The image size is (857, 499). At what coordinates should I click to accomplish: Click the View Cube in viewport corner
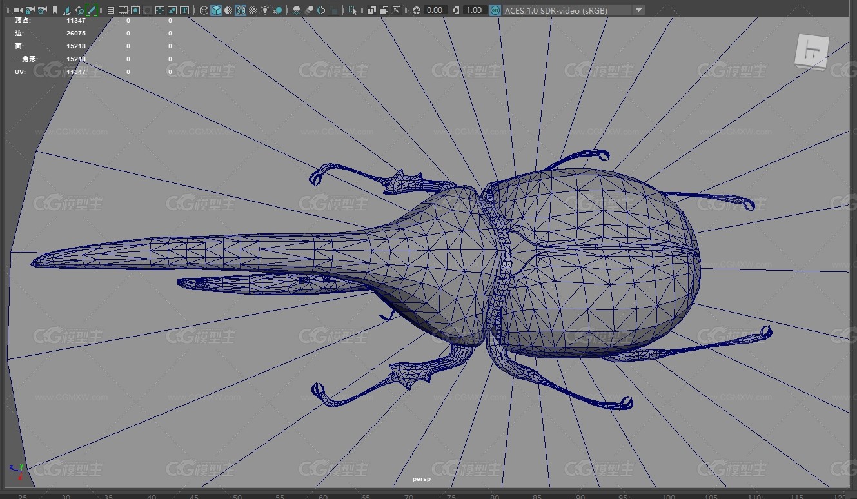[812, 52]
